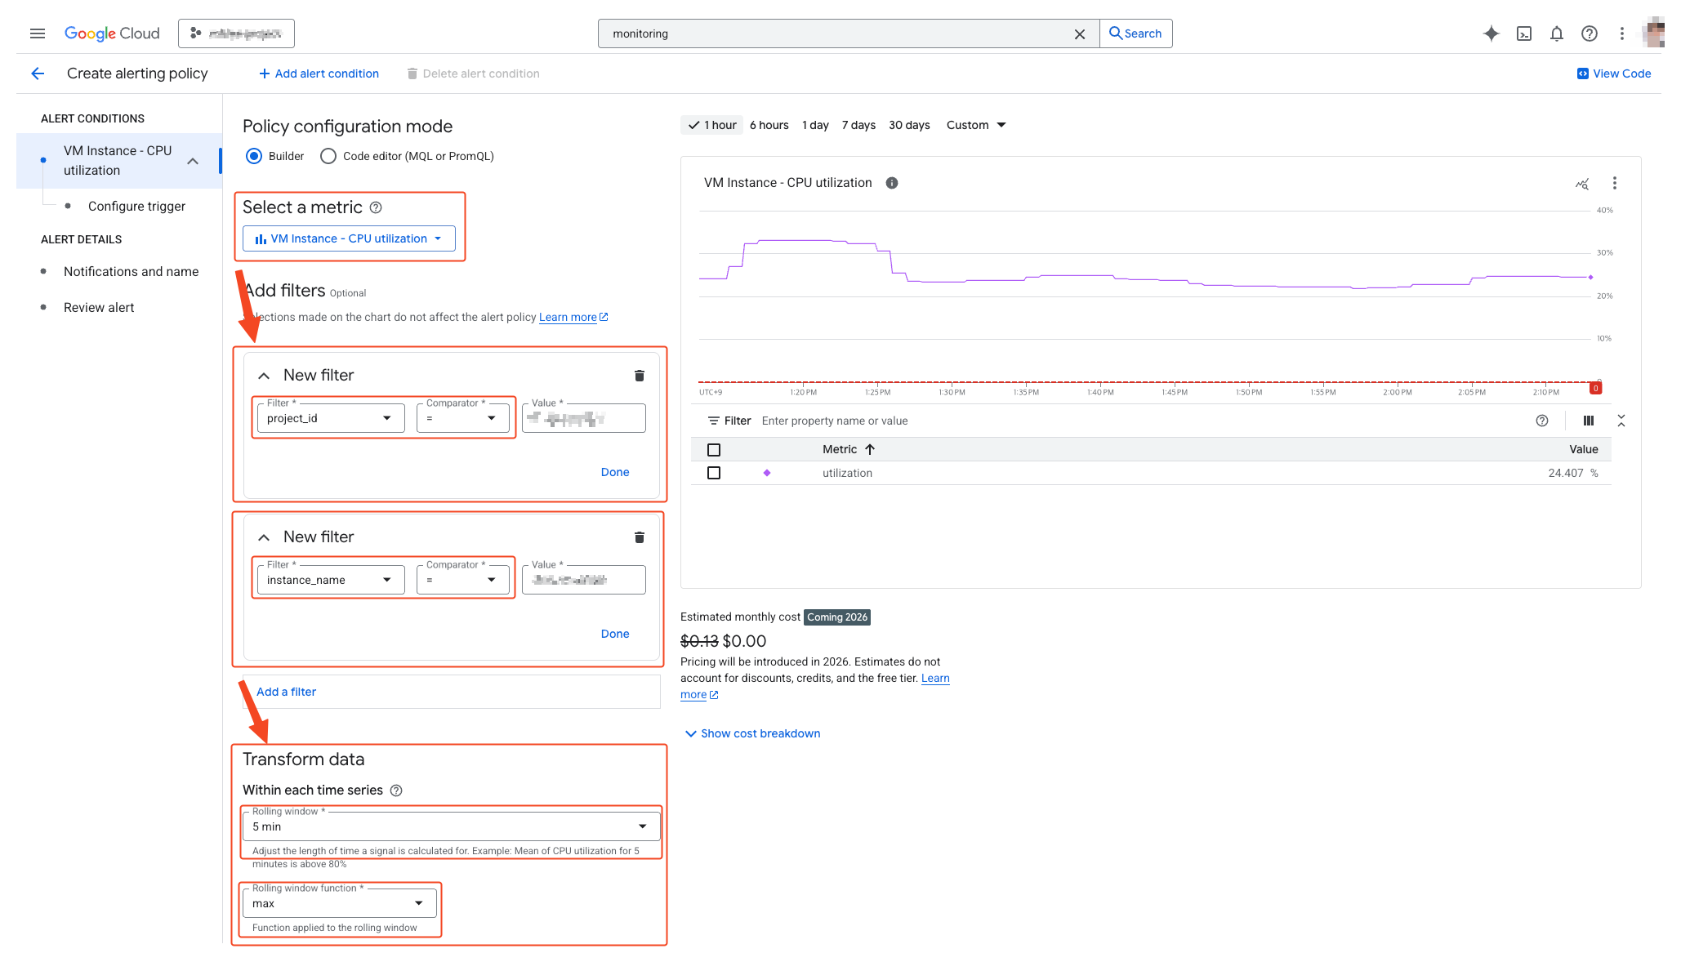1681x962 pixels.
Task: Click the monitoring search input field
Action: click(x=837, y=33)
